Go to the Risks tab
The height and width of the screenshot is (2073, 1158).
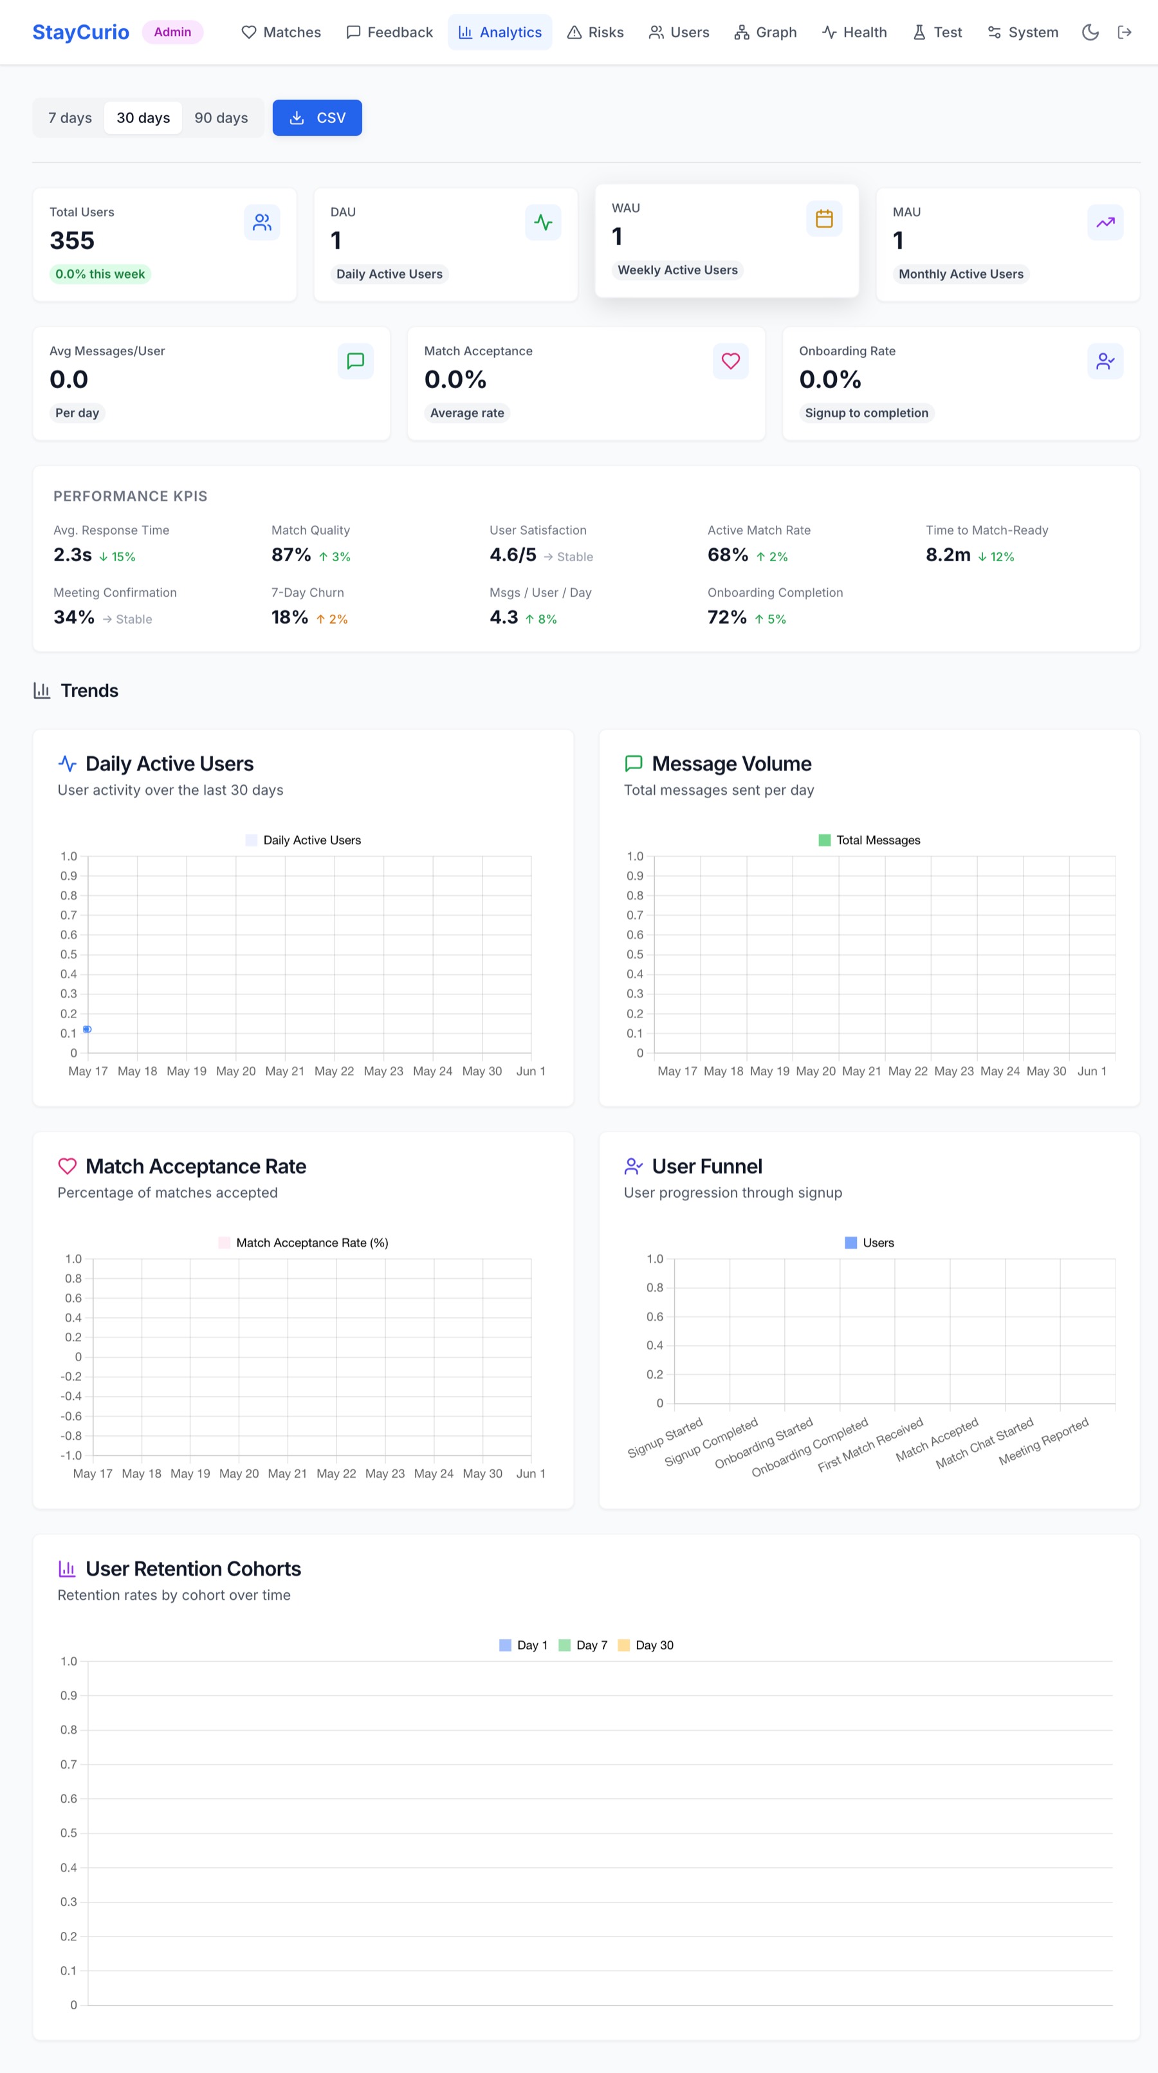point(596,32)
